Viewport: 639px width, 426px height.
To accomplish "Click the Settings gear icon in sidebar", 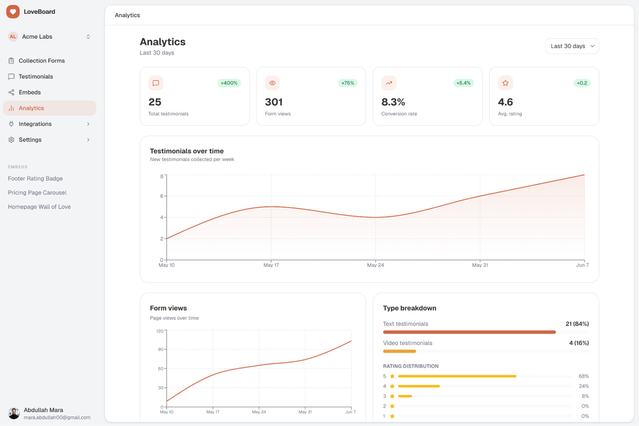I will tap(11, 140).
